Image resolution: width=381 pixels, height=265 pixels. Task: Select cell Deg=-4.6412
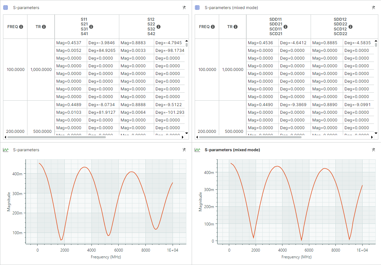pyautogui.click(x=295, y=43)
